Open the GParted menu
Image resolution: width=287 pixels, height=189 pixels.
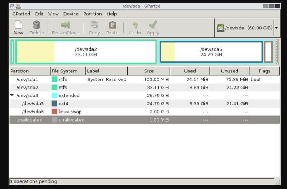pos(21,14)
